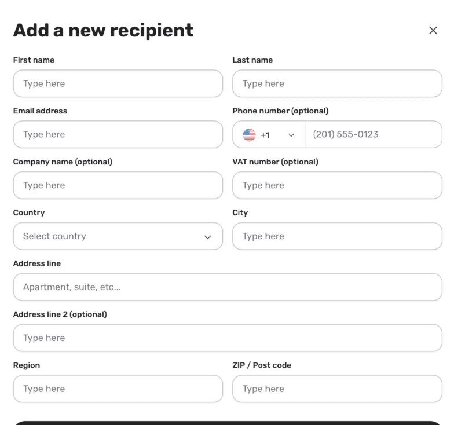Click the ZIP / Post code field
This screenshot has width=454, height=425.
click(x=337, y=389)
